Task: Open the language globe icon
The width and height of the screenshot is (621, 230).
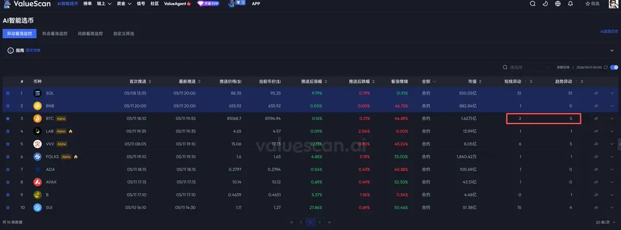Action: coord(558,4)
